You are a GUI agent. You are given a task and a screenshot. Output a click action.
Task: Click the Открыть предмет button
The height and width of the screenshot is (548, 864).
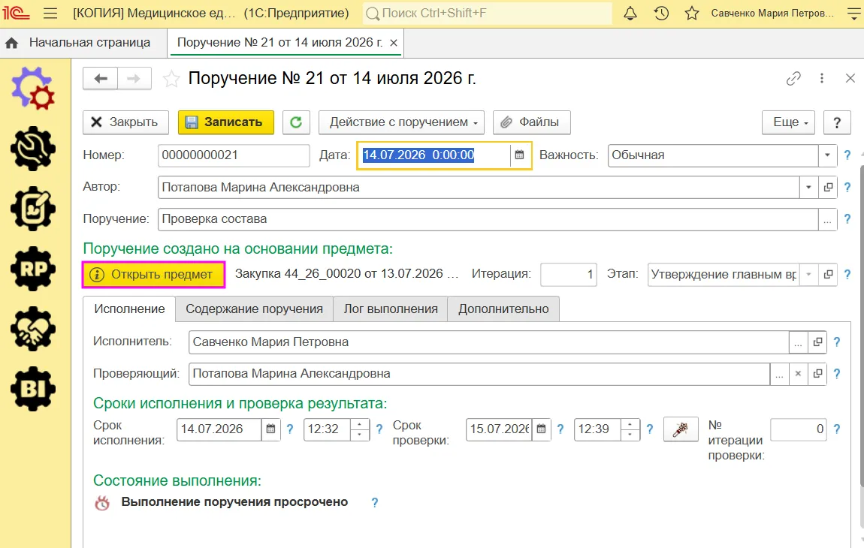click(x=154, y=274)
